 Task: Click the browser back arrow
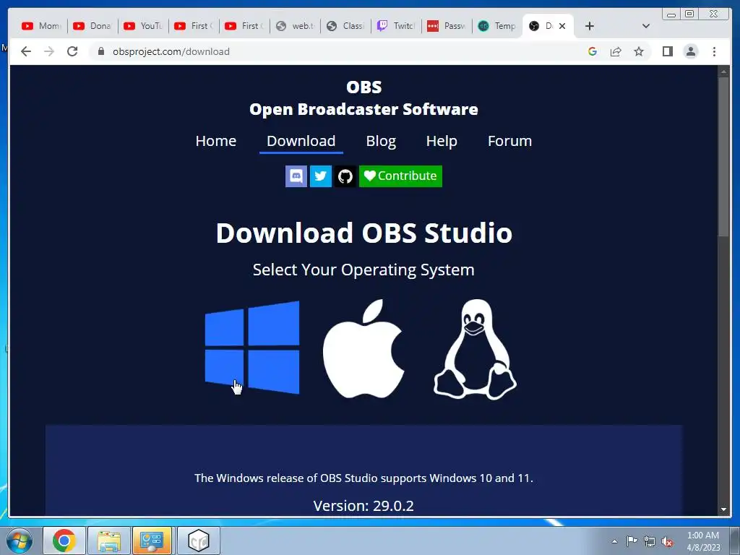pyautogui.click(x=26, y=51)
